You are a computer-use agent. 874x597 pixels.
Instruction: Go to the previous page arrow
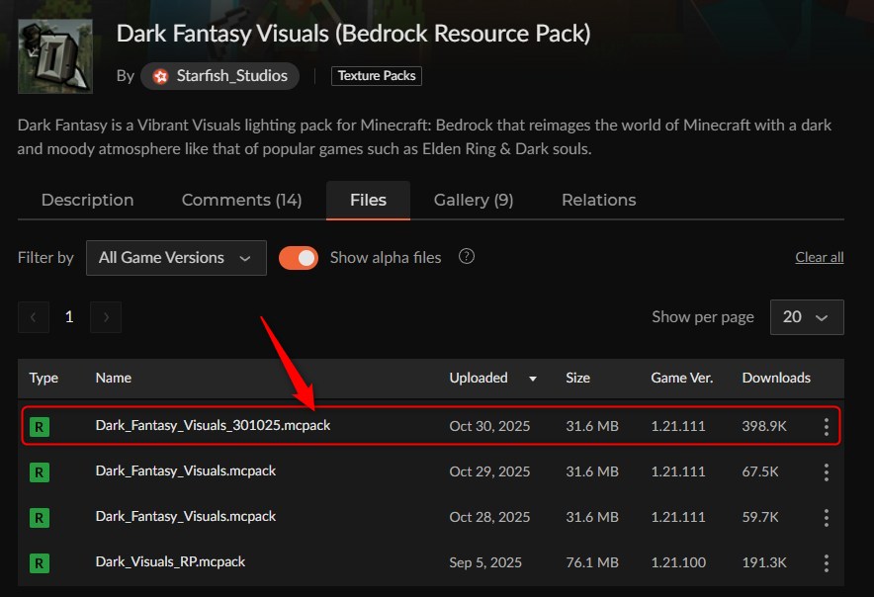(x=34, y=317)
